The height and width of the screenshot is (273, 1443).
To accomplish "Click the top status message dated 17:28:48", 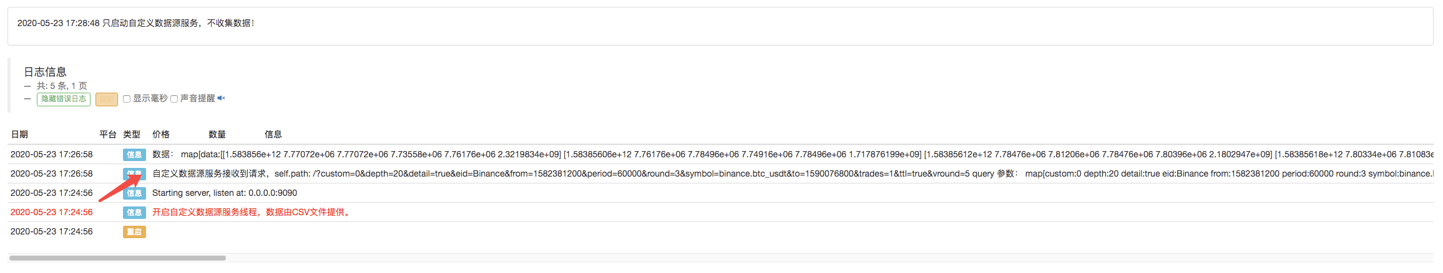I will (x=135, y=23).
